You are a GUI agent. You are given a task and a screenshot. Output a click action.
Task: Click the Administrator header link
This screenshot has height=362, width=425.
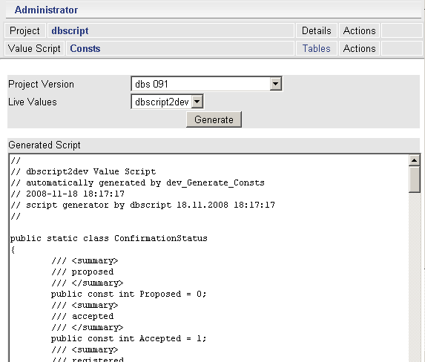point(46,10)
